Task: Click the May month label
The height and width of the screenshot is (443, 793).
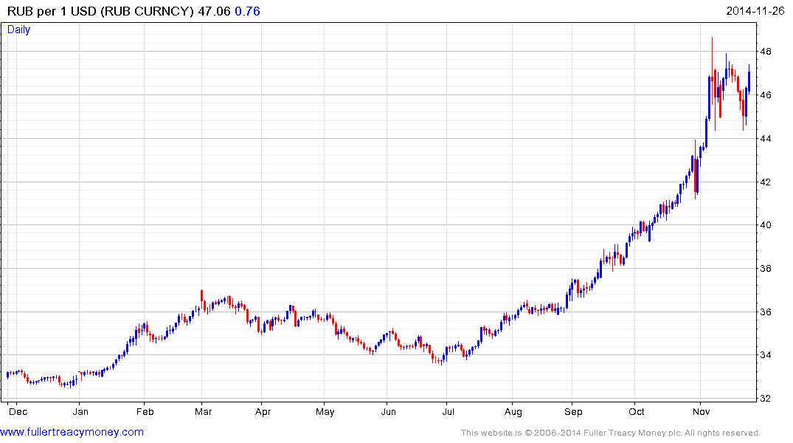Action: 325,411
